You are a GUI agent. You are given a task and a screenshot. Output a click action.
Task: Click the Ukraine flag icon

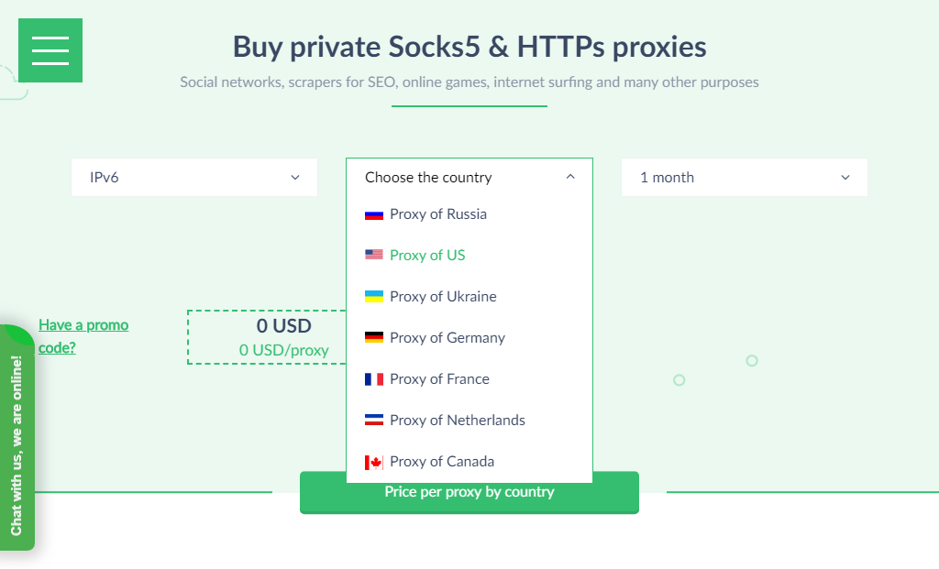point(374,296)
